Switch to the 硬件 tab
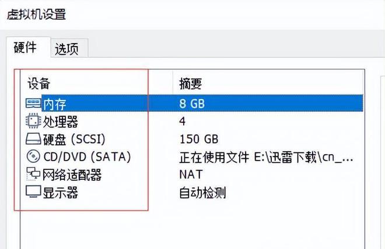The width and height of the screenshot is (385, 249). (26, 48)
